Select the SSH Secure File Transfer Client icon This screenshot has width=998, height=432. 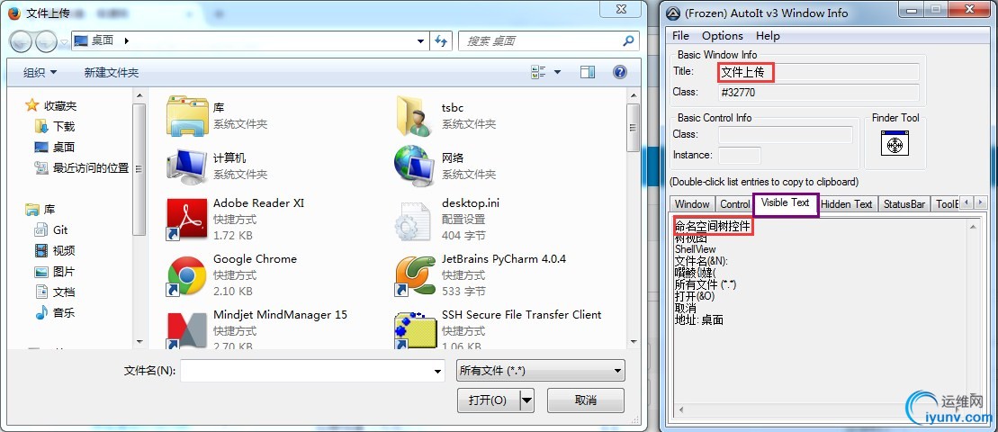pos(415,331)
